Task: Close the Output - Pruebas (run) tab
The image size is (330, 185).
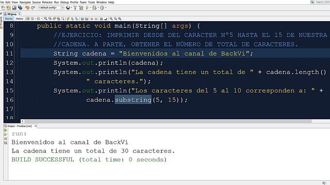Action: pos(36,126)
